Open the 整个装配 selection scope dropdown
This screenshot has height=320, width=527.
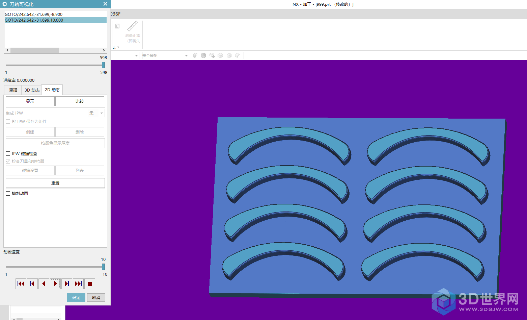pyautogui.click(x=165, y=55)
